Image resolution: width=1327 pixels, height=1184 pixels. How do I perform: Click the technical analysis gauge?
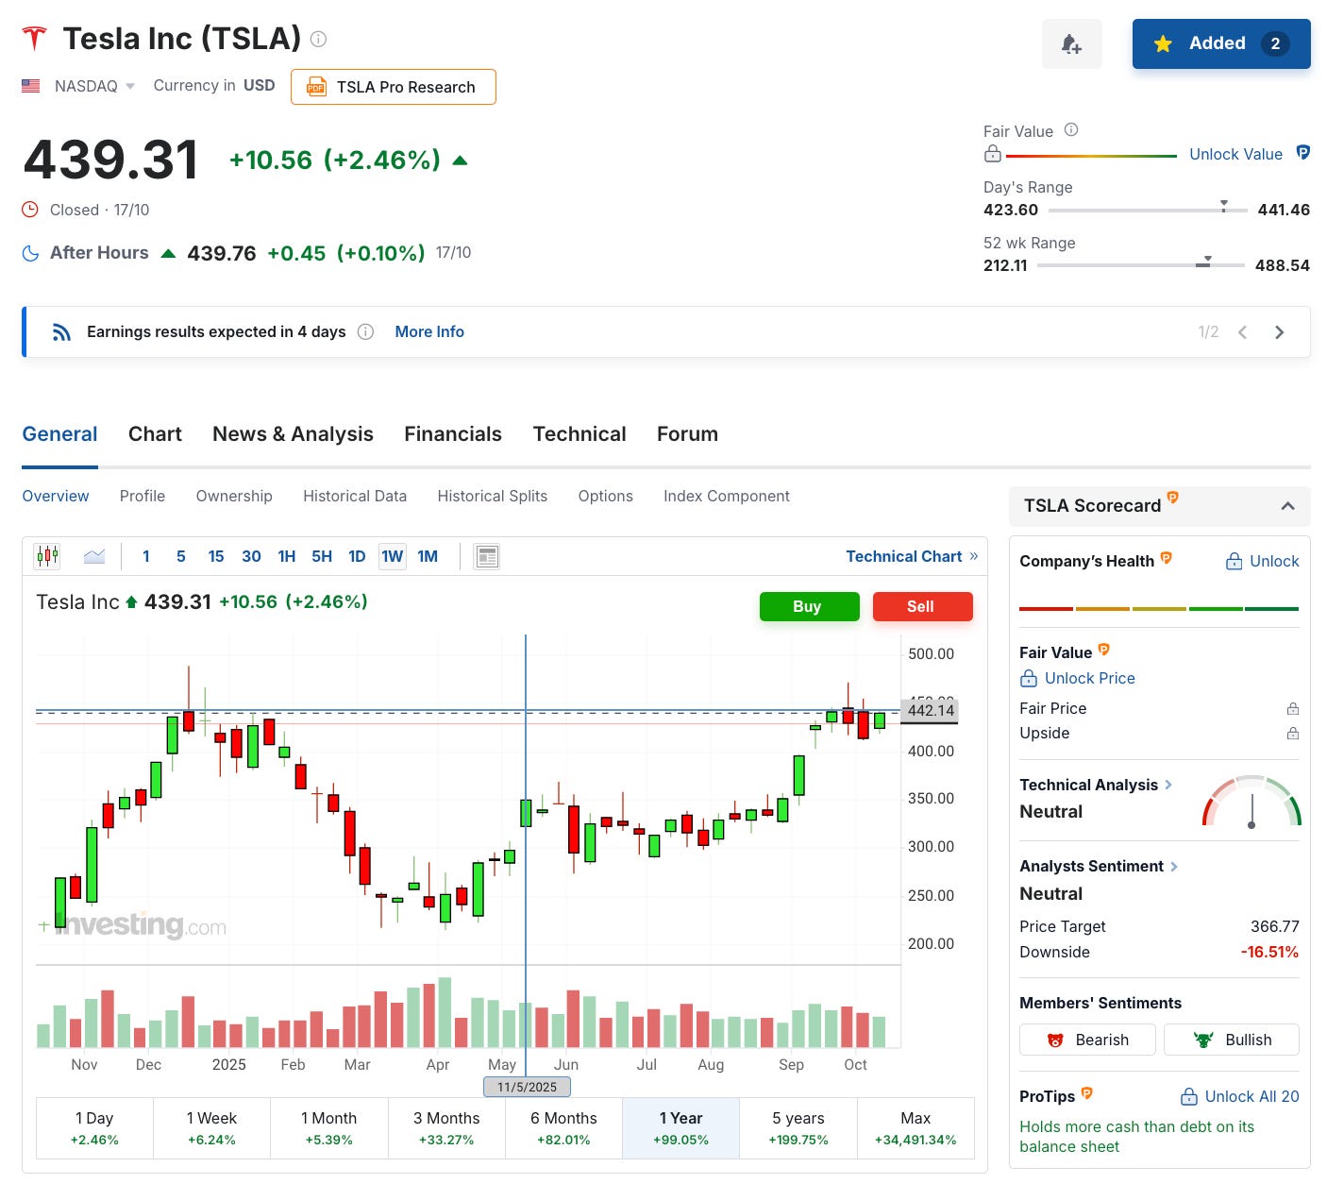point(1251,802)
